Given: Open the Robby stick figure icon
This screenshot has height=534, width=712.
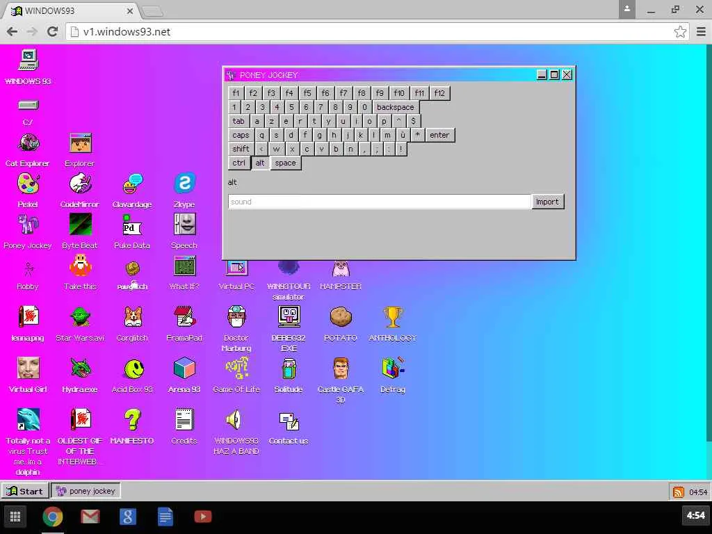Looking at the screenshot, I should click(28, 269).
